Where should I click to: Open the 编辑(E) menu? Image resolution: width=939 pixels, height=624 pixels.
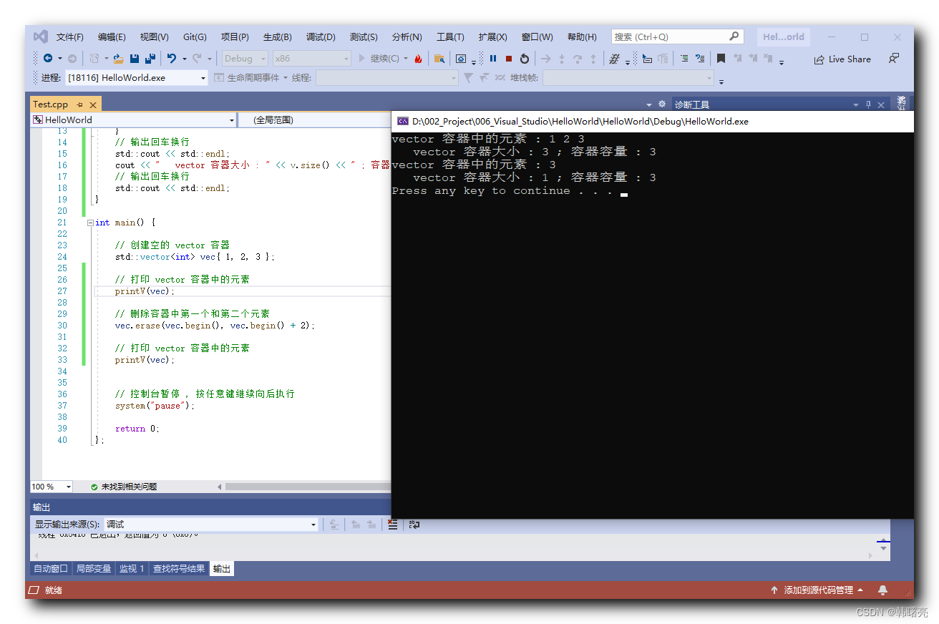pos(112,37)
